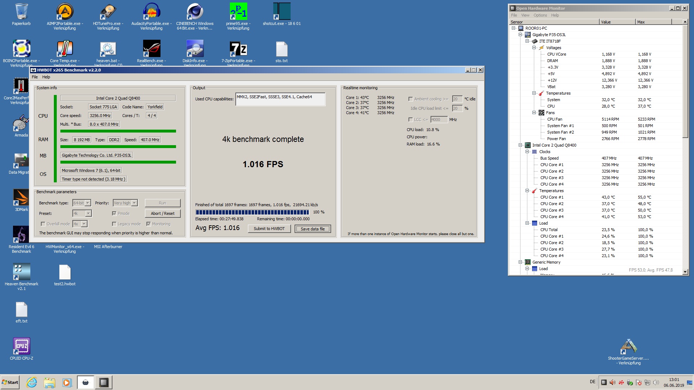This screenshot has height=390, width=694.
Task: Click Save data file button
Action: (x=313, y=229)
